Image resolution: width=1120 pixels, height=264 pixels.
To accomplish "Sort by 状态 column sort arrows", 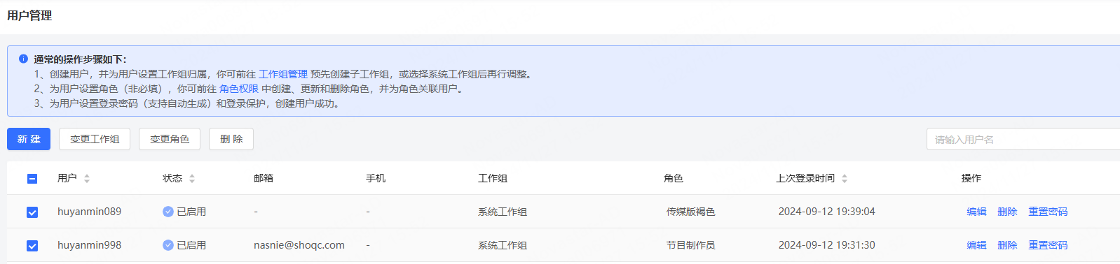I will [192, 179].
